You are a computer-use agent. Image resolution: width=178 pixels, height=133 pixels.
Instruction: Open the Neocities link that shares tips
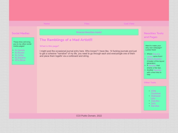[152, 65]
